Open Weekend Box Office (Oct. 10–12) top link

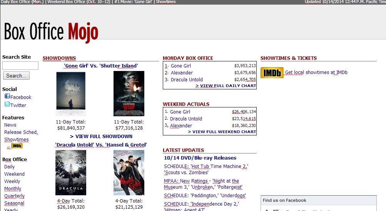click(x=79, y=2)
